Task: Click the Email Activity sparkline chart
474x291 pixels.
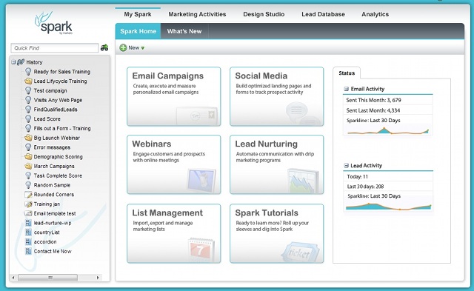Action: pyautogui.click(x=388, y=130)
